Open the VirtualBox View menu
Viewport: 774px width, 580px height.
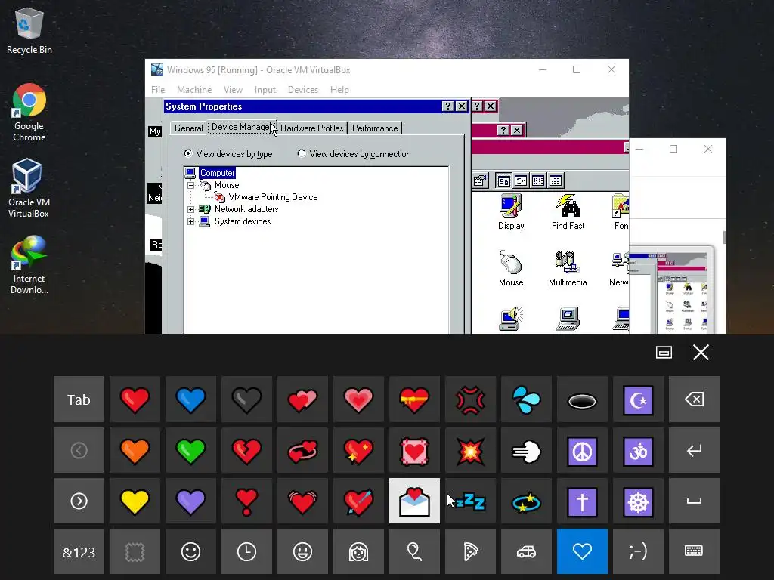[x=233, y=90]
